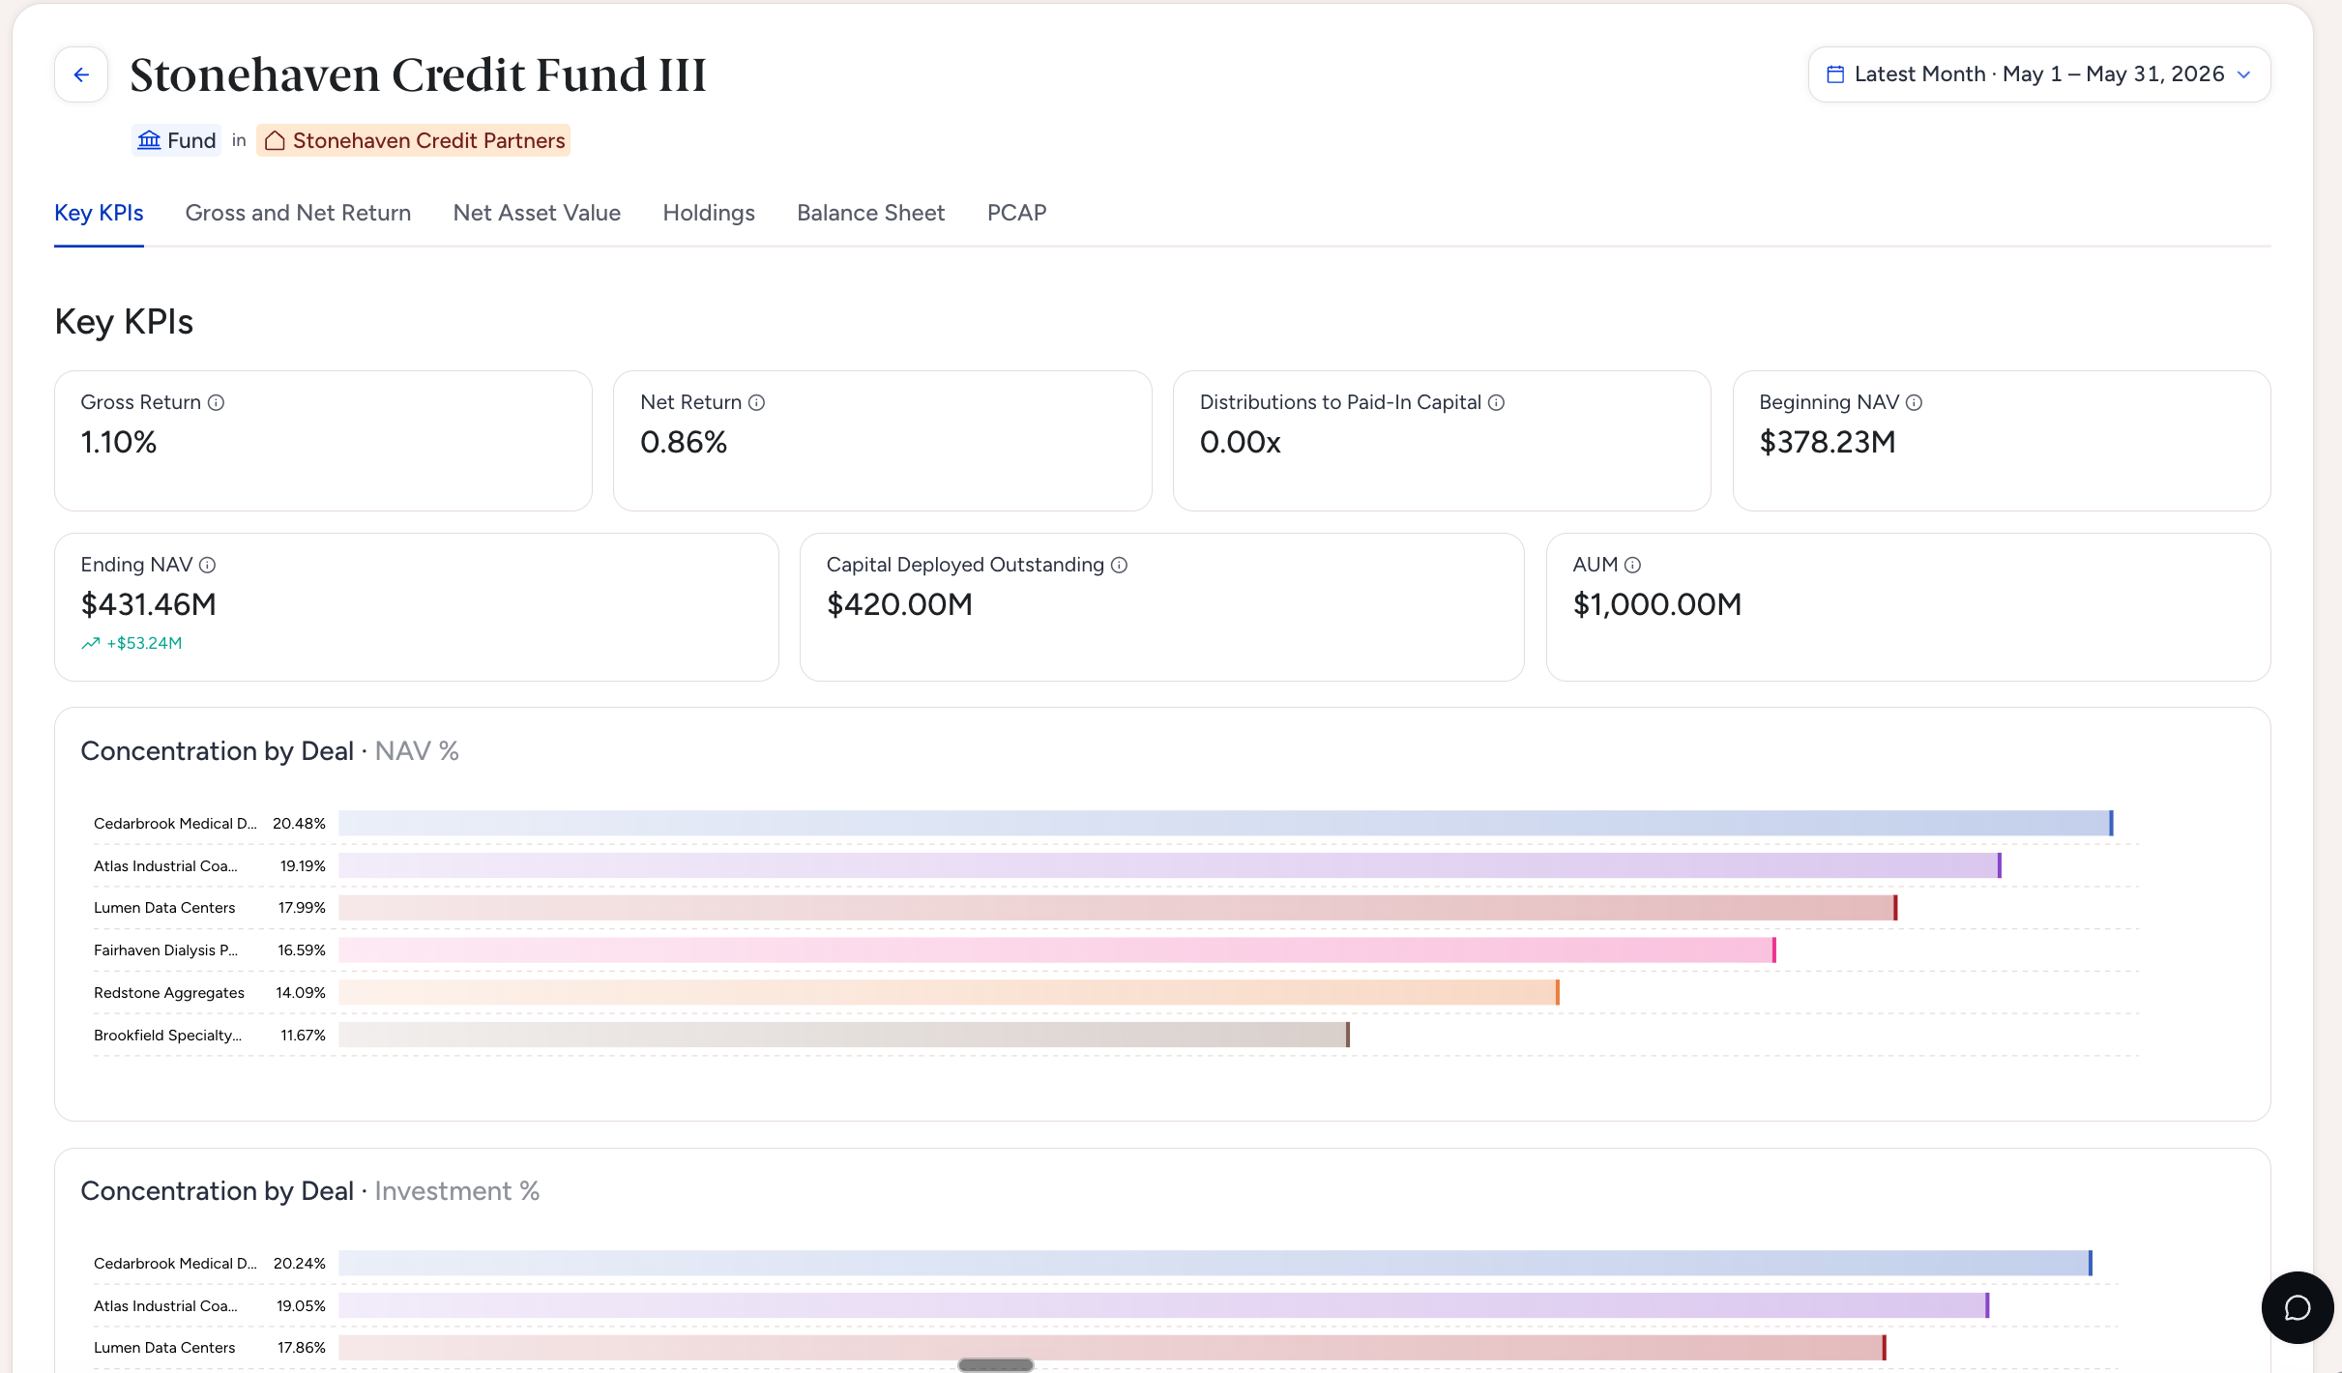2342x1373 pixels.
Task: Click the Lumen Data Centers 17.99% bar
Action: click(x=1118, y=907)
